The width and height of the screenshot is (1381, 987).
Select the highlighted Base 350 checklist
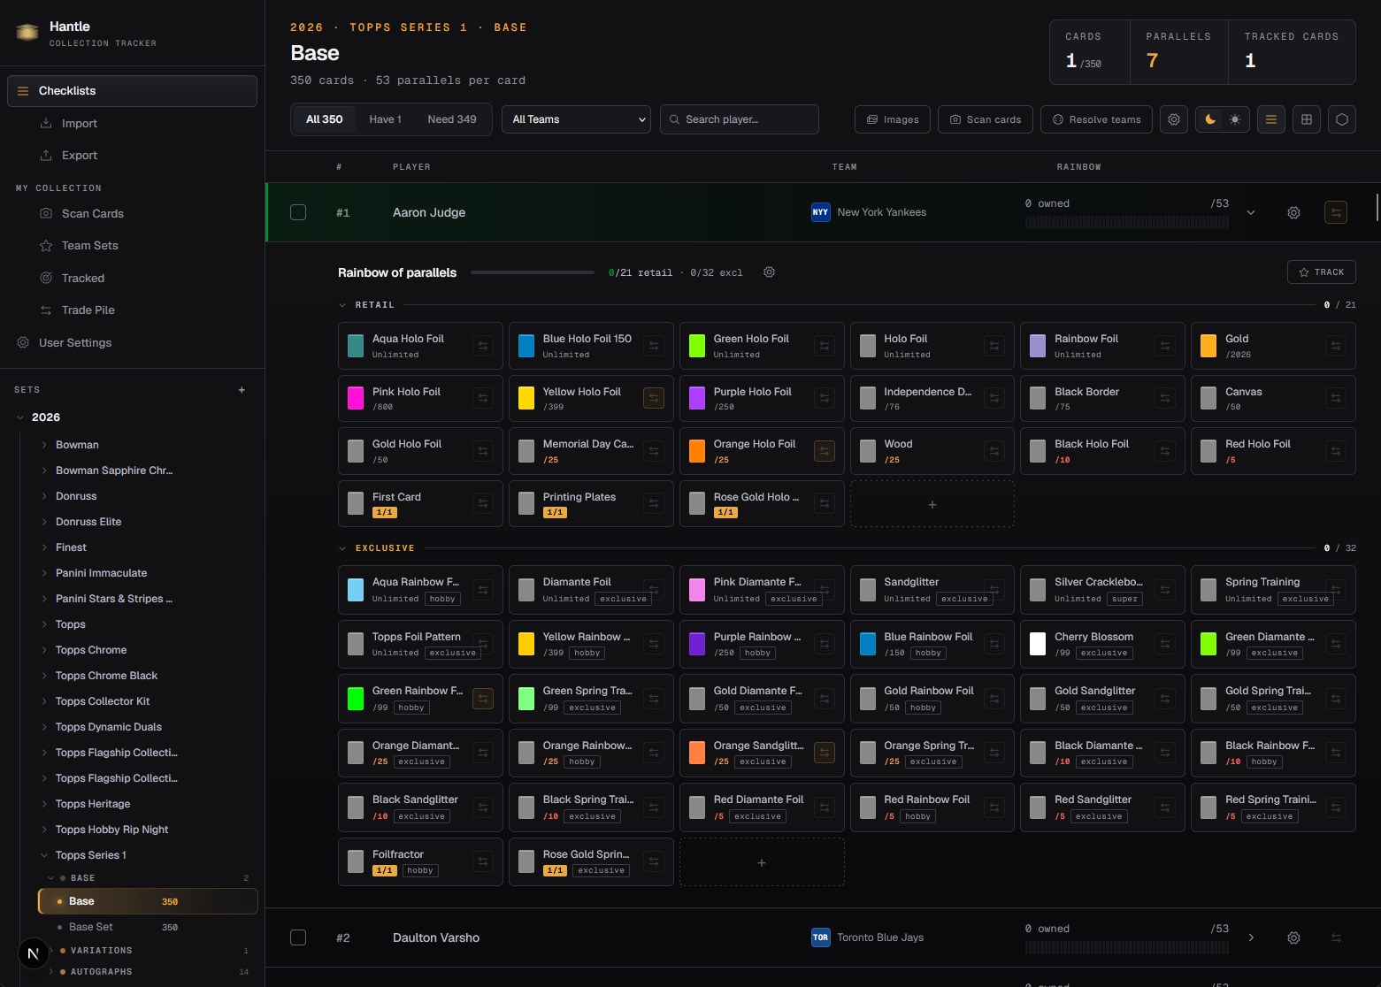(x=148, y=901)
